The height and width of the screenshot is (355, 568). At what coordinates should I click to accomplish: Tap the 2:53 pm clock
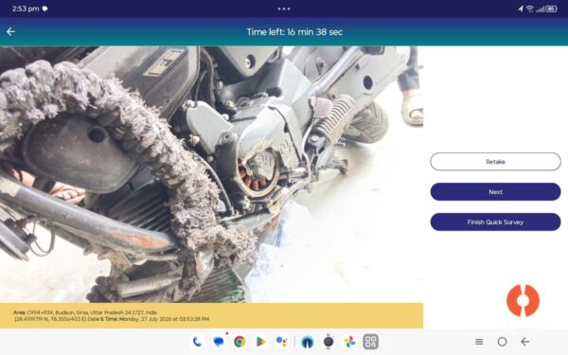[x=26, y=9]
